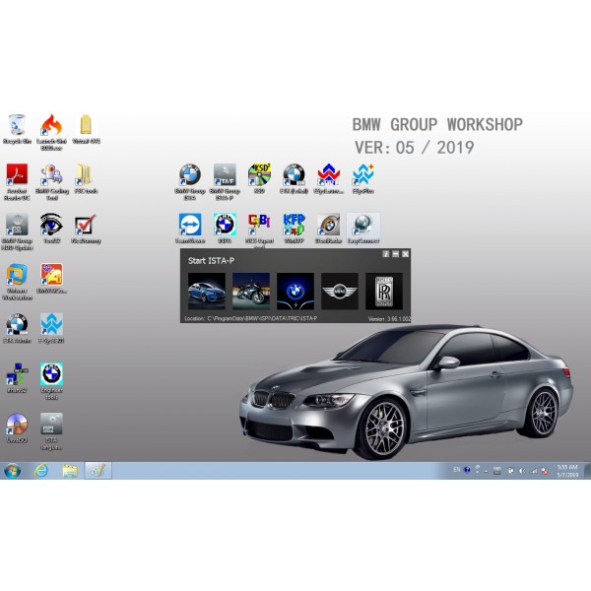Choose the motorcycle tile in Start ISTA-P
The width and height of the screenshot is (591, 591).
pos(251,291)
